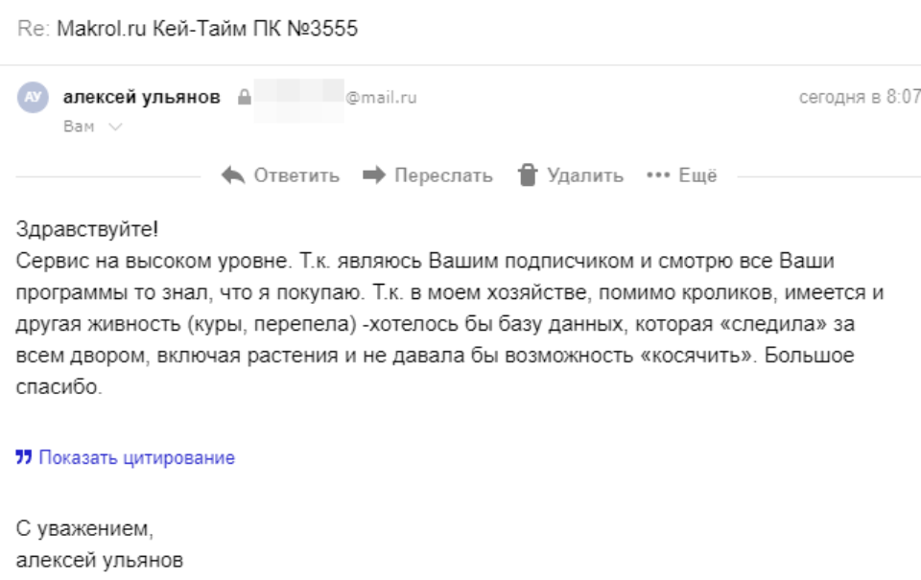921x580 pixels.
Task: Click the blue quotation marks icon
Action: point(24,457)
